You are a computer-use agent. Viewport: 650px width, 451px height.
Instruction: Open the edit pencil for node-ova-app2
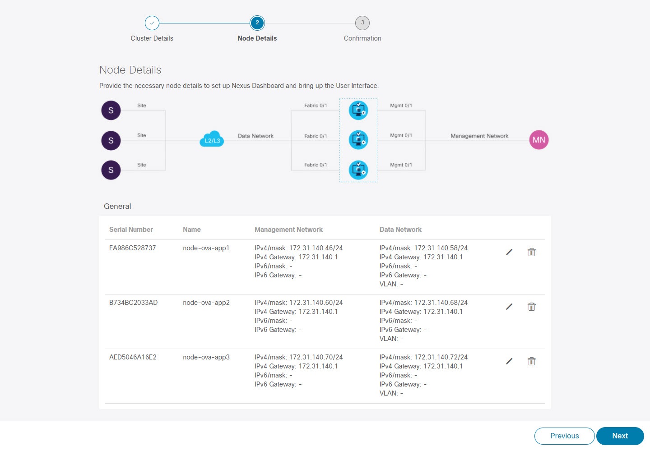point(509,307)
